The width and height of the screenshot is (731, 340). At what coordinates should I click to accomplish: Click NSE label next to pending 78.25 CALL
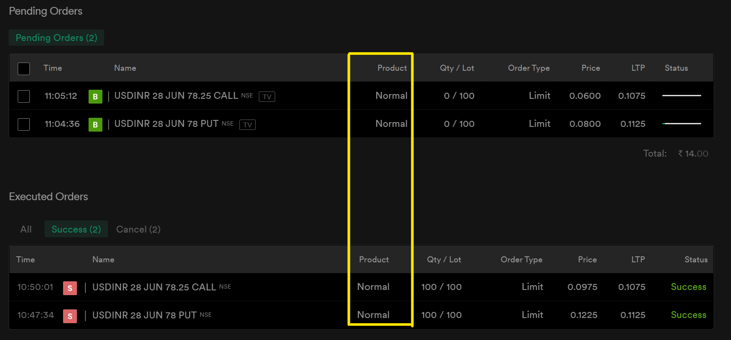pos(247,95)
